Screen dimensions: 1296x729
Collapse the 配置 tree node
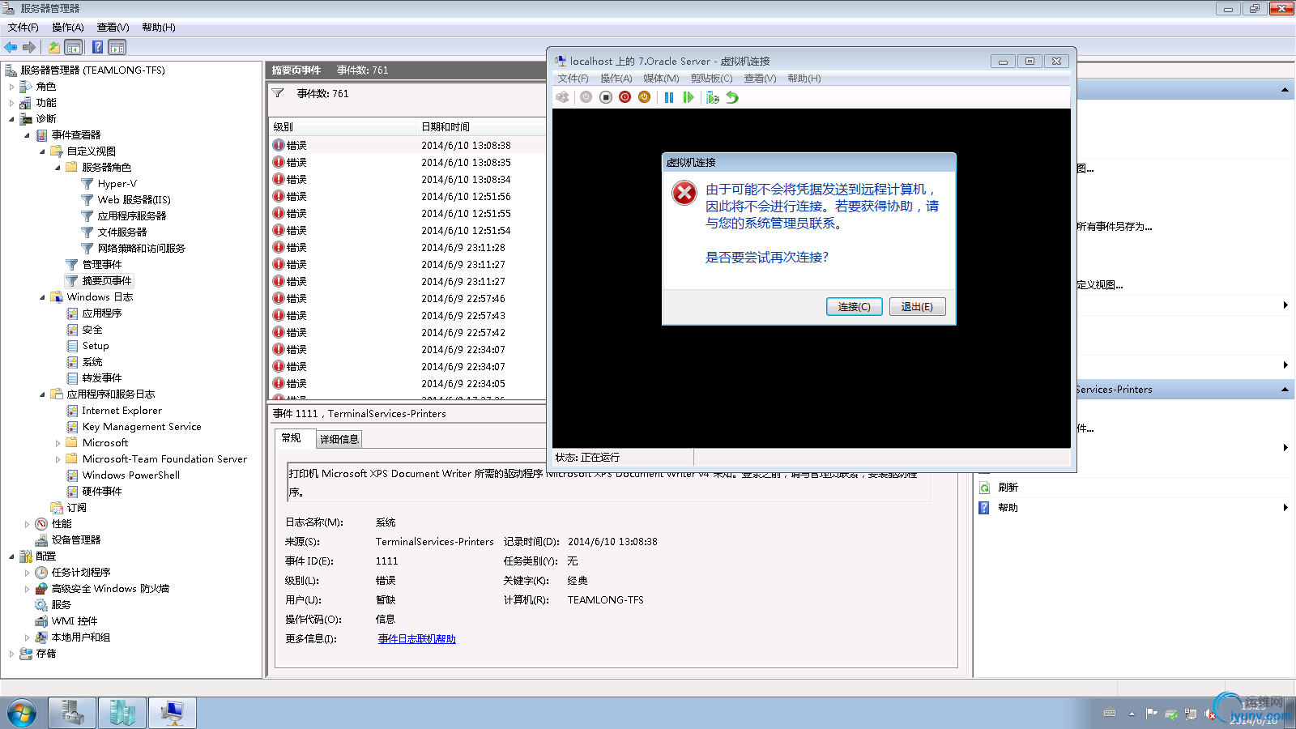pos(11,556)
